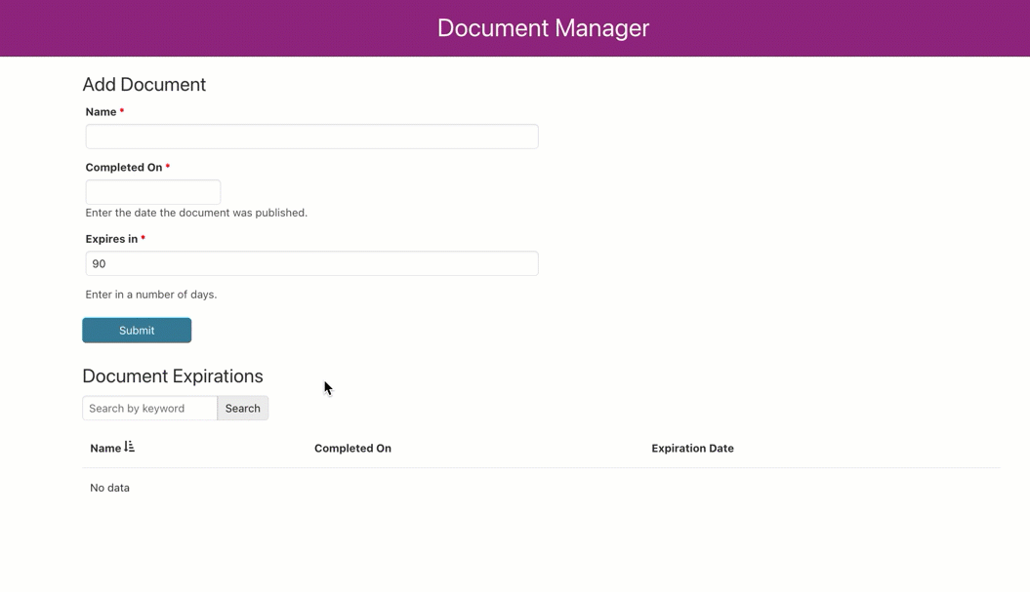Click the Add Document heading

144,85
